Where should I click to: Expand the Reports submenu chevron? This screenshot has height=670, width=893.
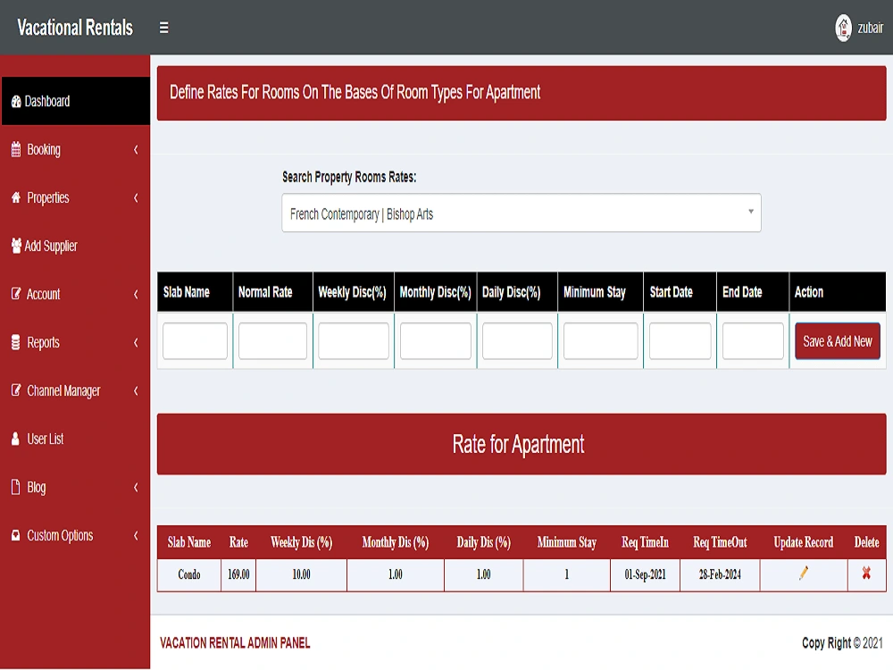pos(136,342)
